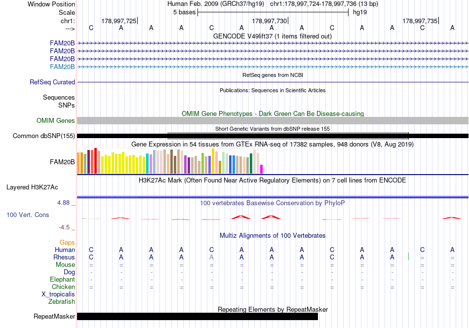
Task: Click the hg19 label beside scale bar
Action: tap(360, 12)
